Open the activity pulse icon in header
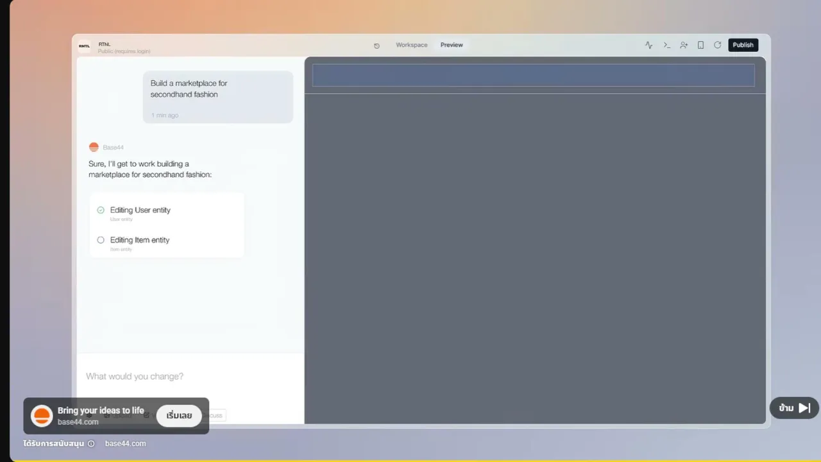 [649, 45]
